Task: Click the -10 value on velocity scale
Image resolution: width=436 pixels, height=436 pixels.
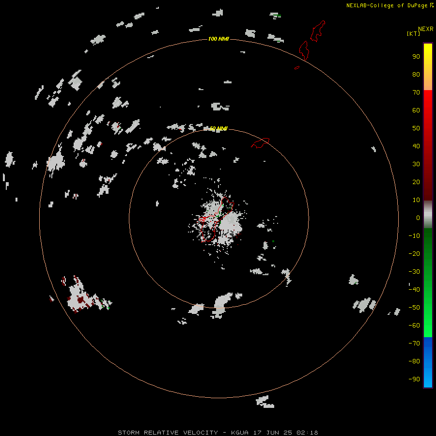Action: click(x=414, y=236)
